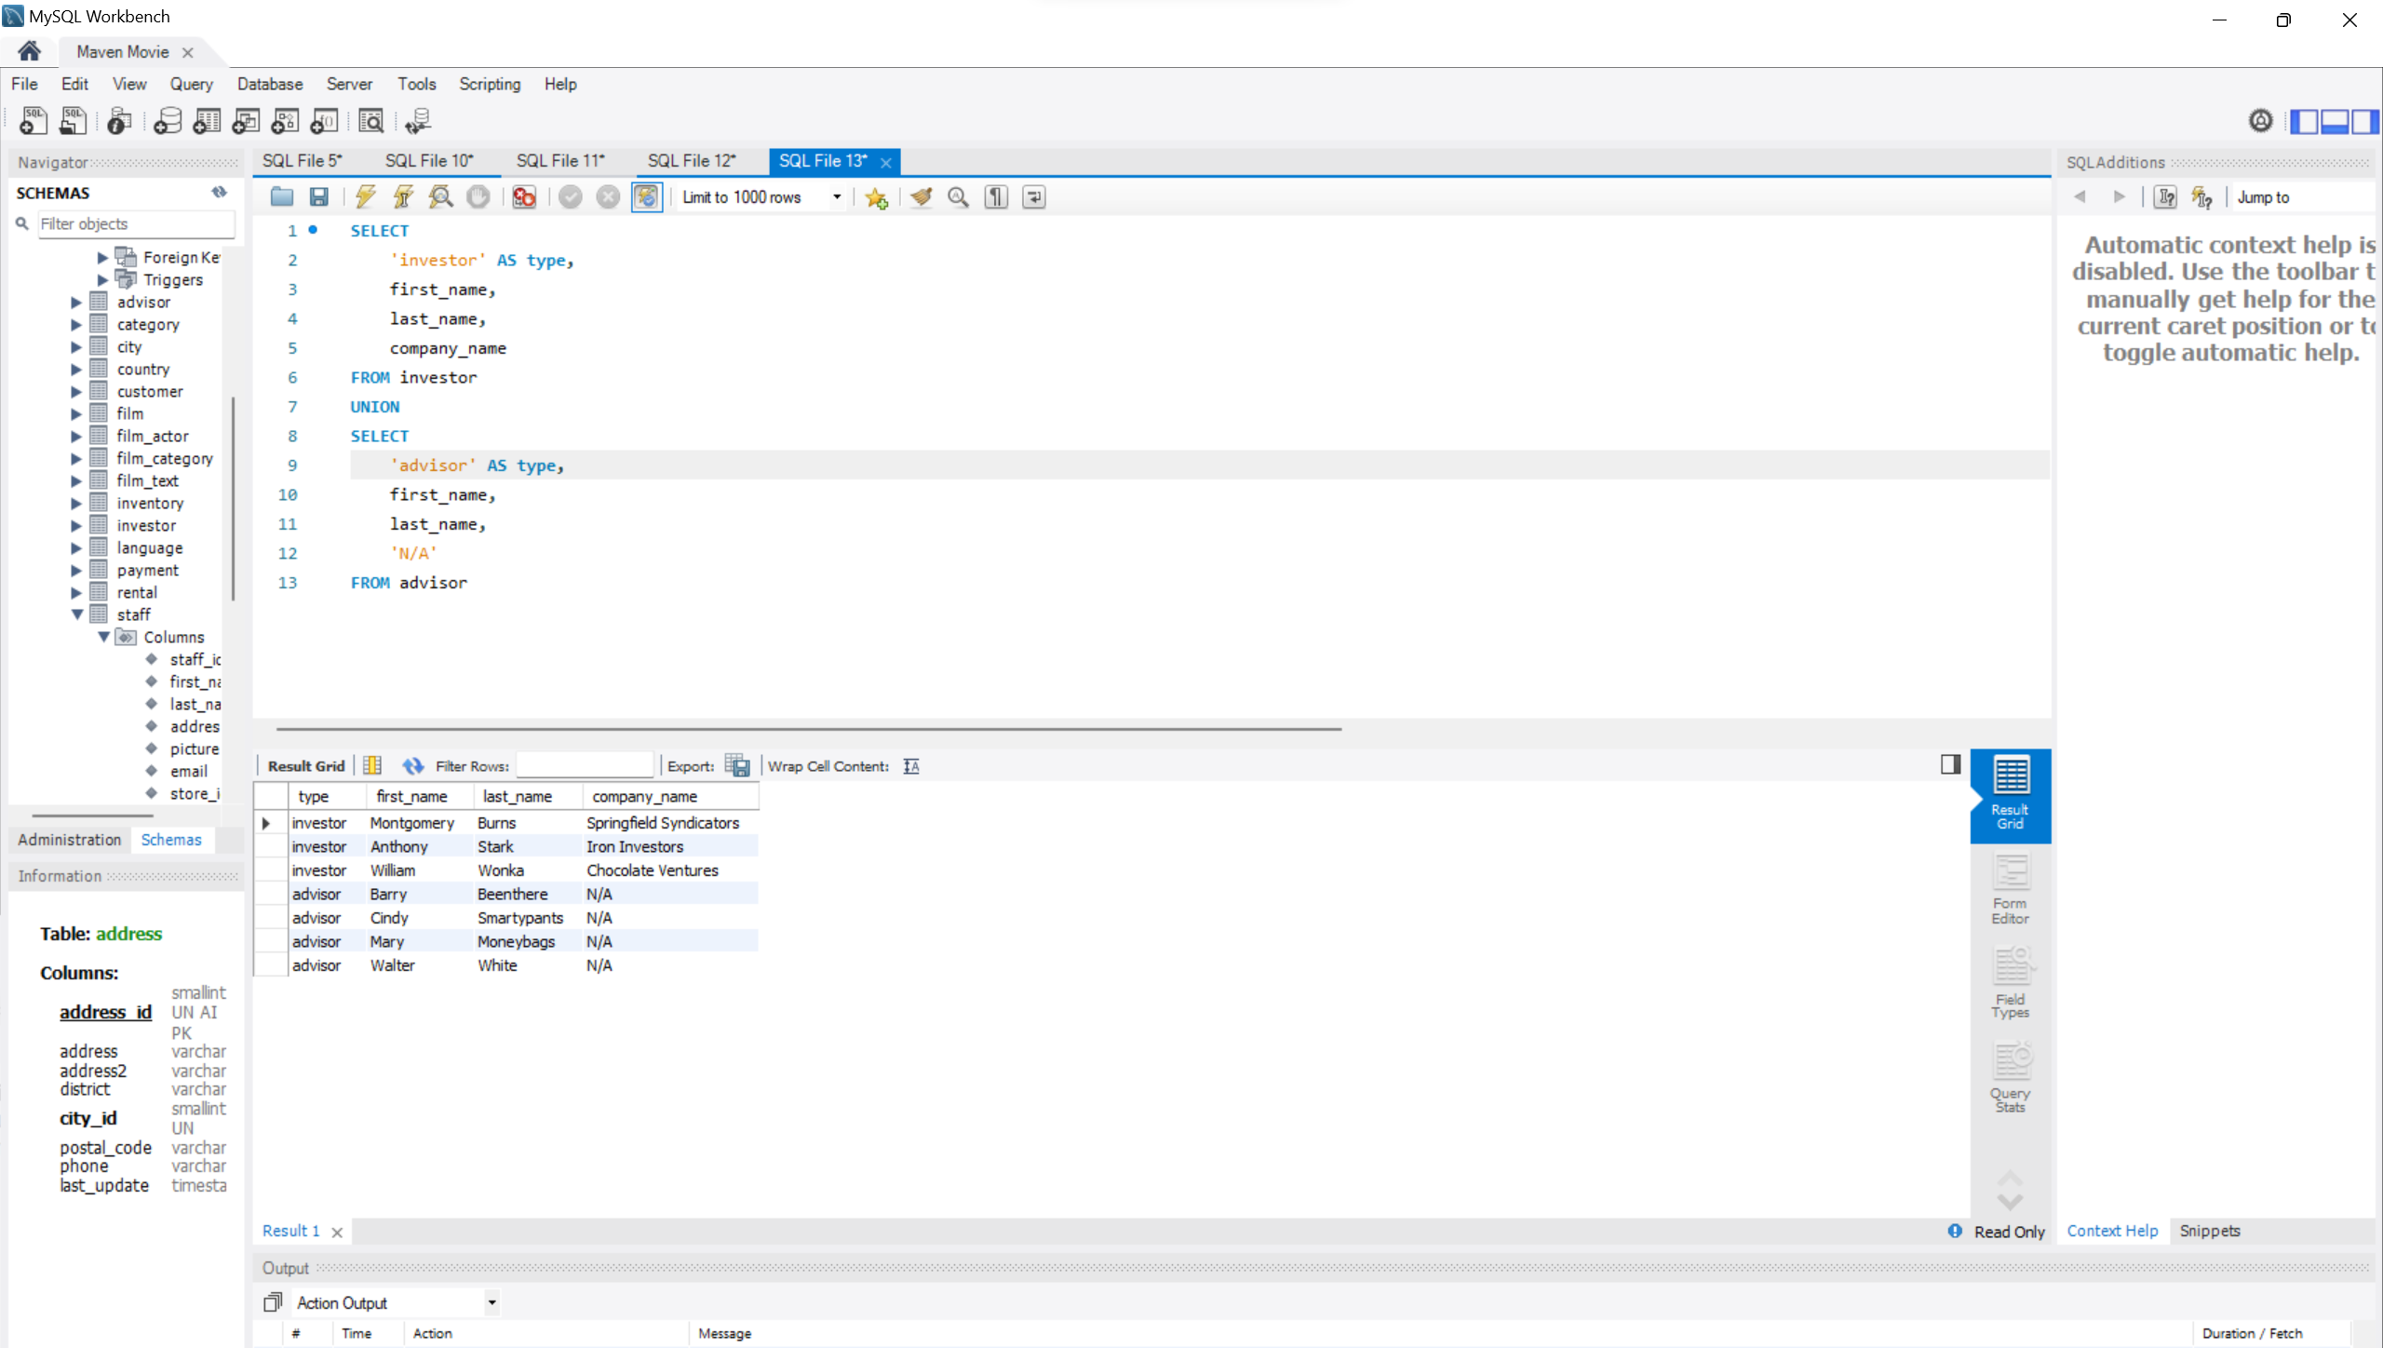Execute the SQL script with lightning icon
The height and width of the screenshot is (1348, 2383).
(365, 196)
